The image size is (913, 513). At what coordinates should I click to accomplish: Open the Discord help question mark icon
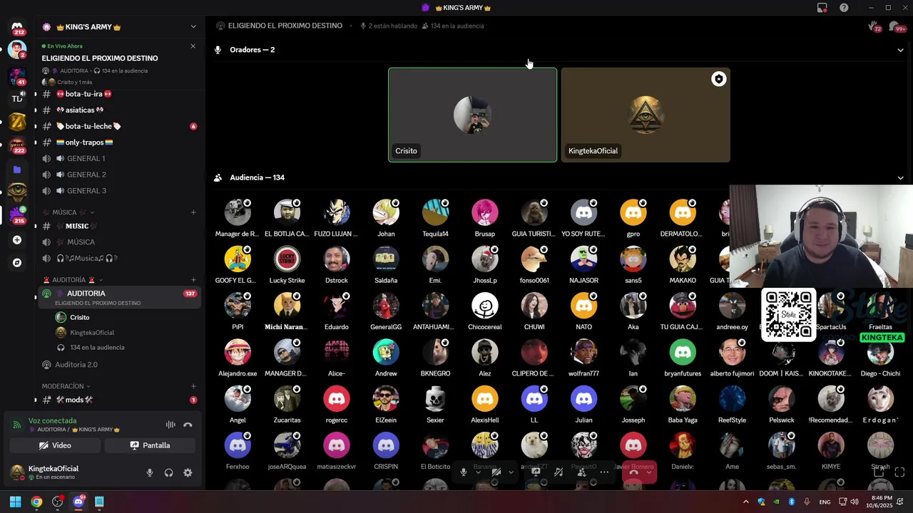(844, 8)
